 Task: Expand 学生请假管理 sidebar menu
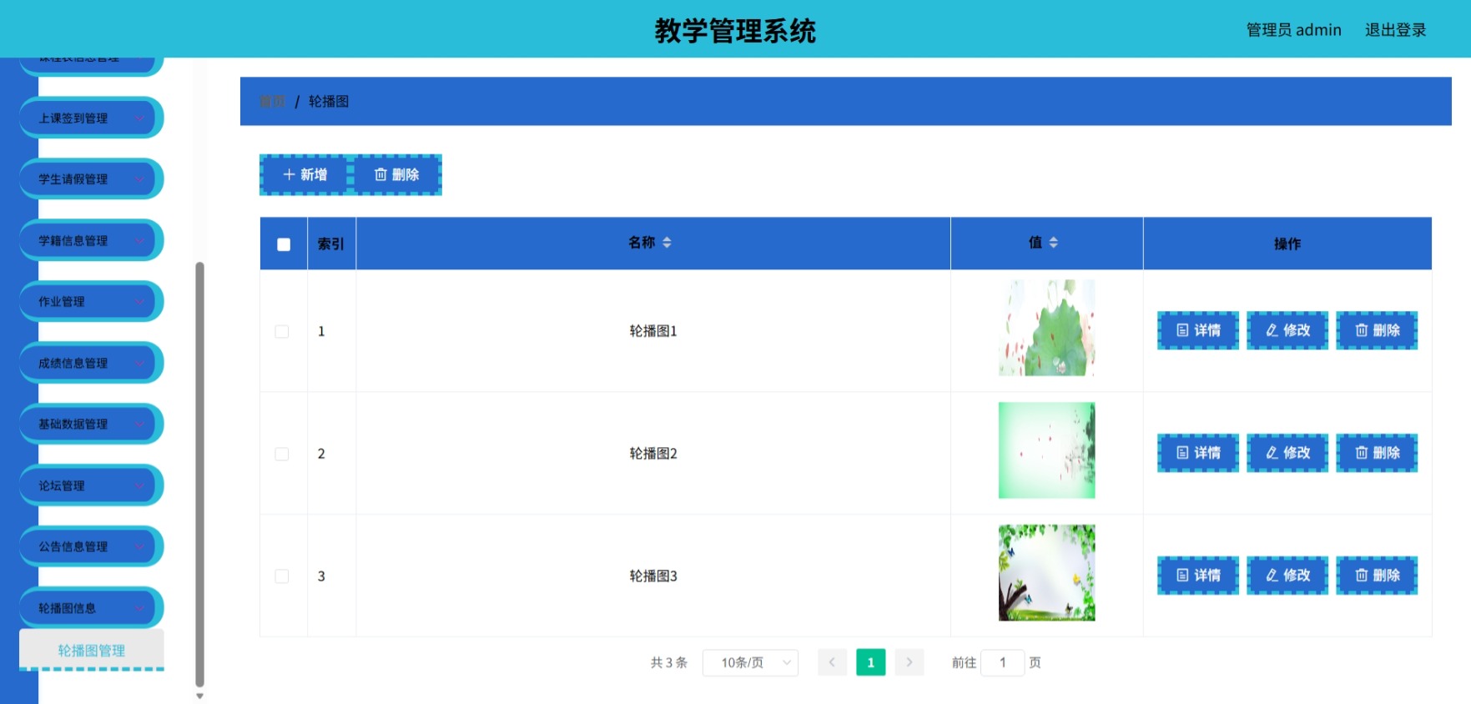point(91,179)
